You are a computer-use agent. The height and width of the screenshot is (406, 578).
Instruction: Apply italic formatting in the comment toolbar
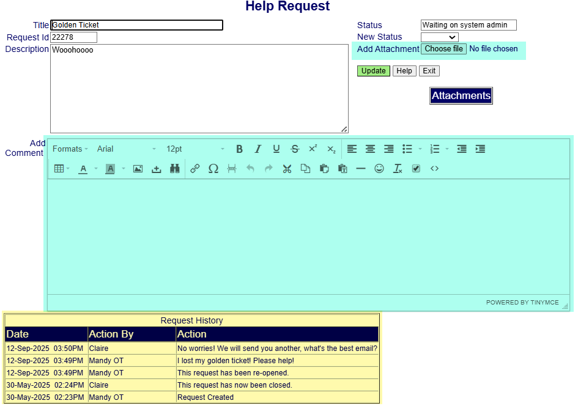258,149
